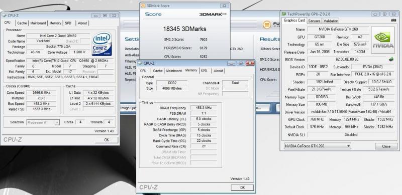Open the Cache tab in the left CPU-Z window
402x195 pixels.
[x=22, y=23]
